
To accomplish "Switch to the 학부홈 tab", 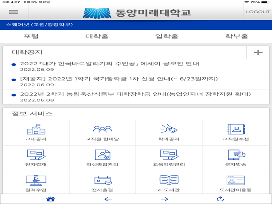I will 237,36.
